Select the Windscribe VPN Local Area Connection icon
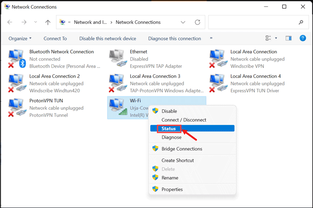313x208 pixels. pos(218,59)
